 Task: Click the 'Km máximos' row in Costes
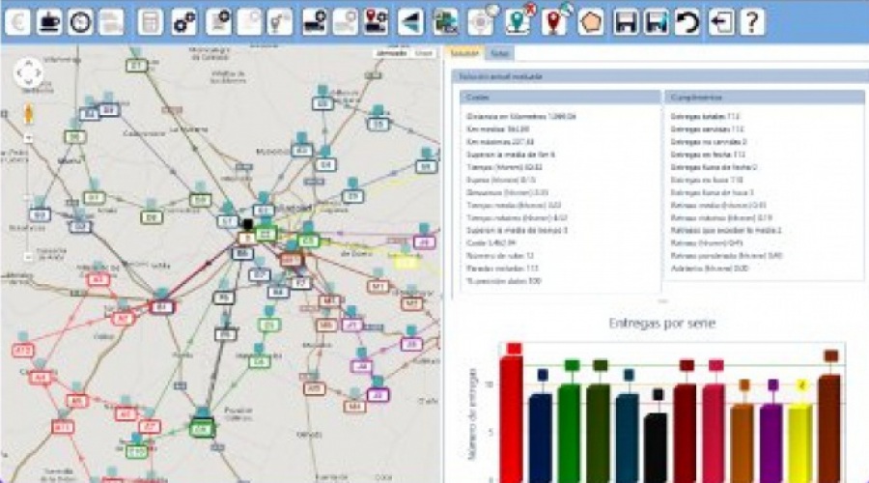click(x=502, y=142)
